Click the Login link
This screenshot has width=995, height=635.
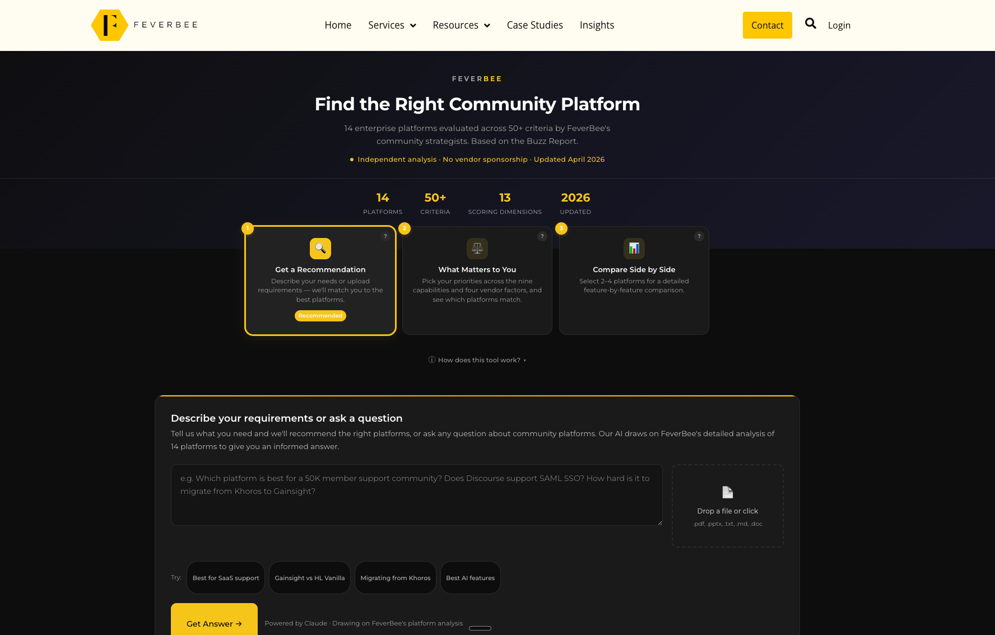[839, 25]
